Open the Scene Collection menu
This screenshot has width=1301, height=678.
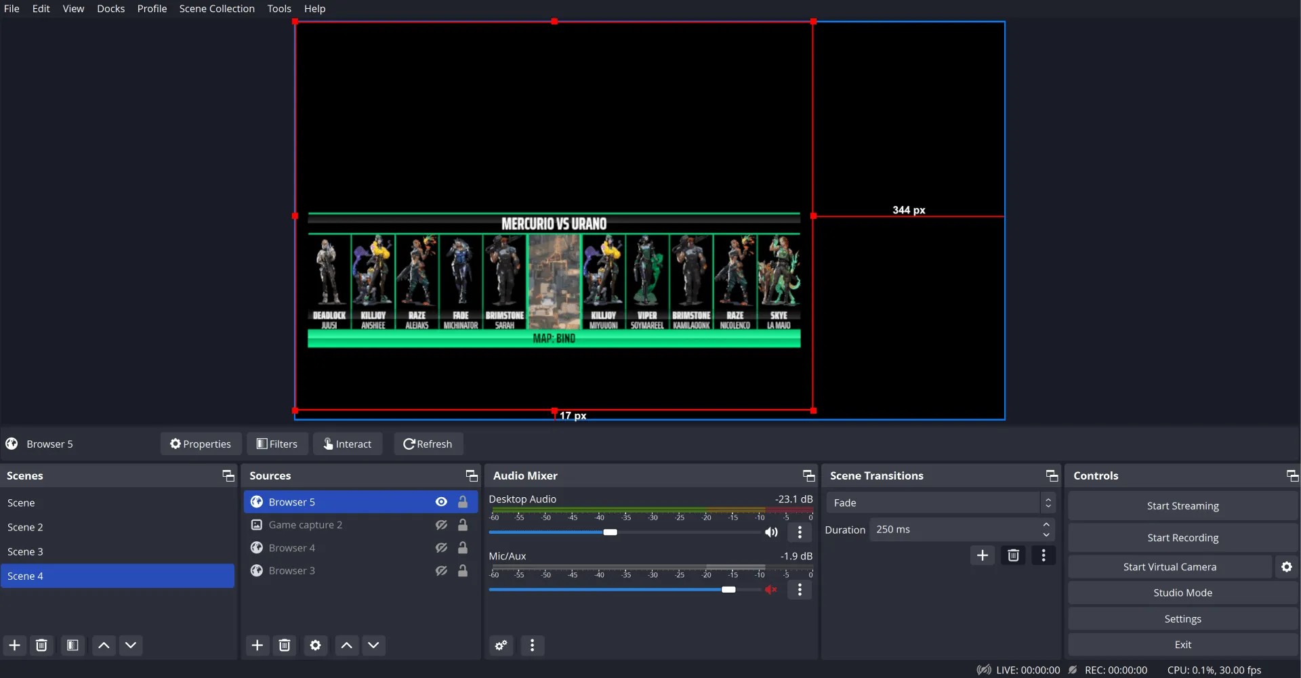point(217,9)
